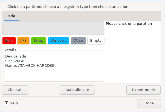The image size is (165, 112).
Task: Select the gray Other filesystem type
Action: point(78,41)
